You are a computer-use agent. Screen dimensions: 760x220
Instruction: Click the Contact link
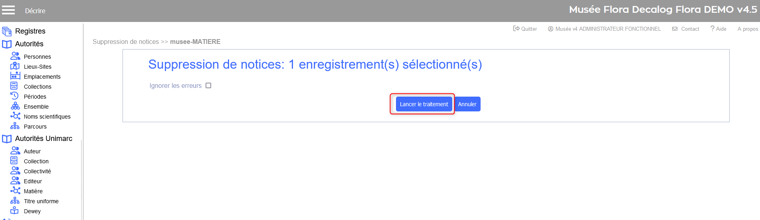(x=686, y=29)
